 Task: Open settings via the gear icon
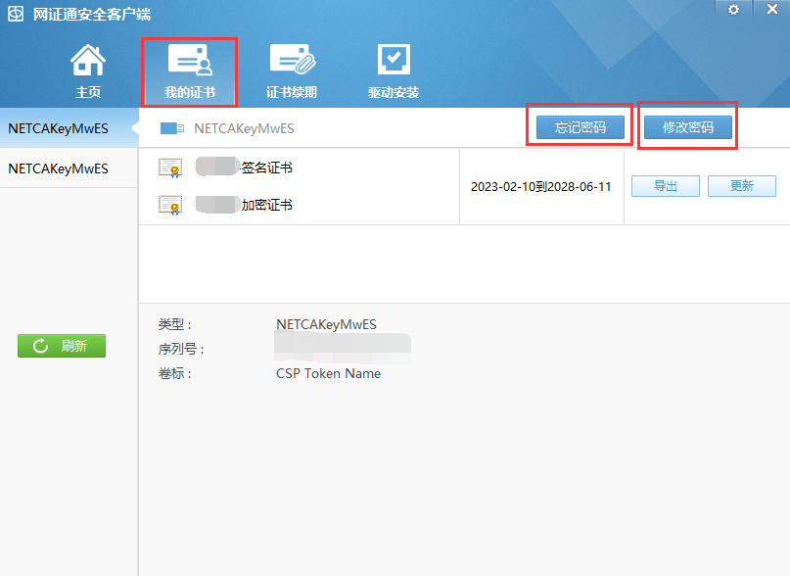[733, 9]
